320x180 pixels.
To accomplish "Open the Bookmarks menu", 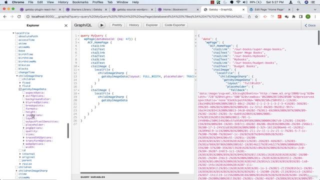I will (x=80, y=2).
